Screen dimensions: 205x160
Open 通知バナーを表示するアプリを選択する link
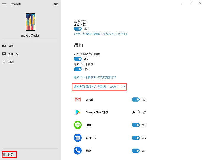click(95, 77)
